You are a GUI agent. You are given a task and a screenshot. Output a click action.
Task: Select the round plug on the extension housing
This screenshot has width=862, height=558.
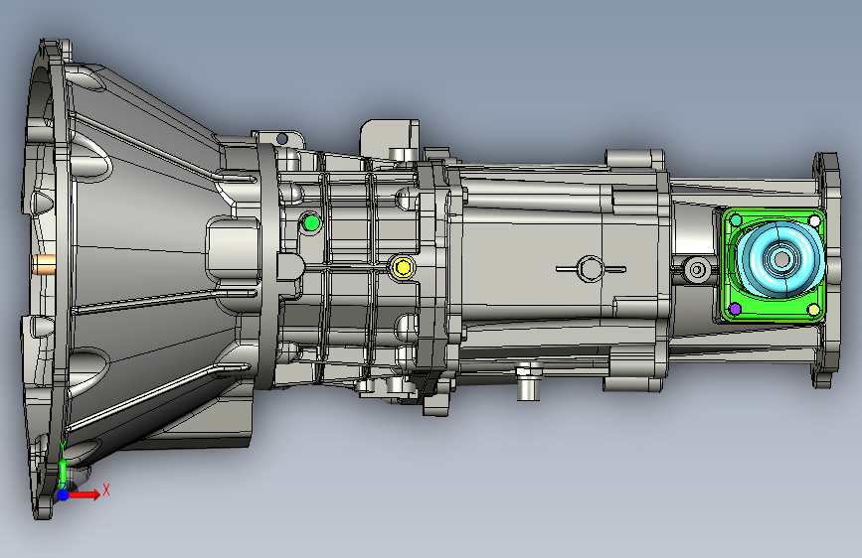pyautogui.click(x=591, y=269)
